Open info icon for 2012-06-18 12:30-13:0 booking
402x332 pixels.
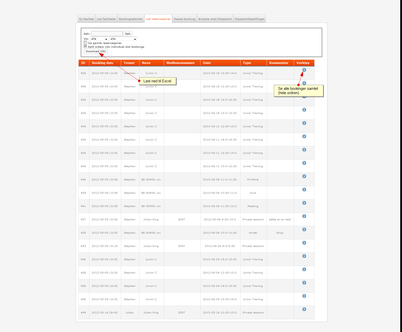304,83
